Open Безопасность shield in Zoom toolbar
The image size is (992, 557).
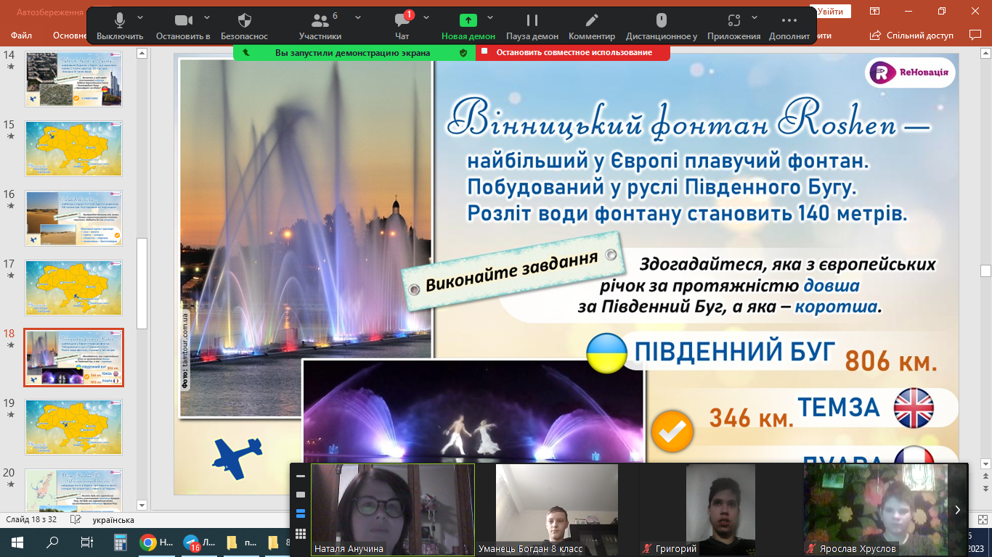pyautogui.click(x=245, y=27)
